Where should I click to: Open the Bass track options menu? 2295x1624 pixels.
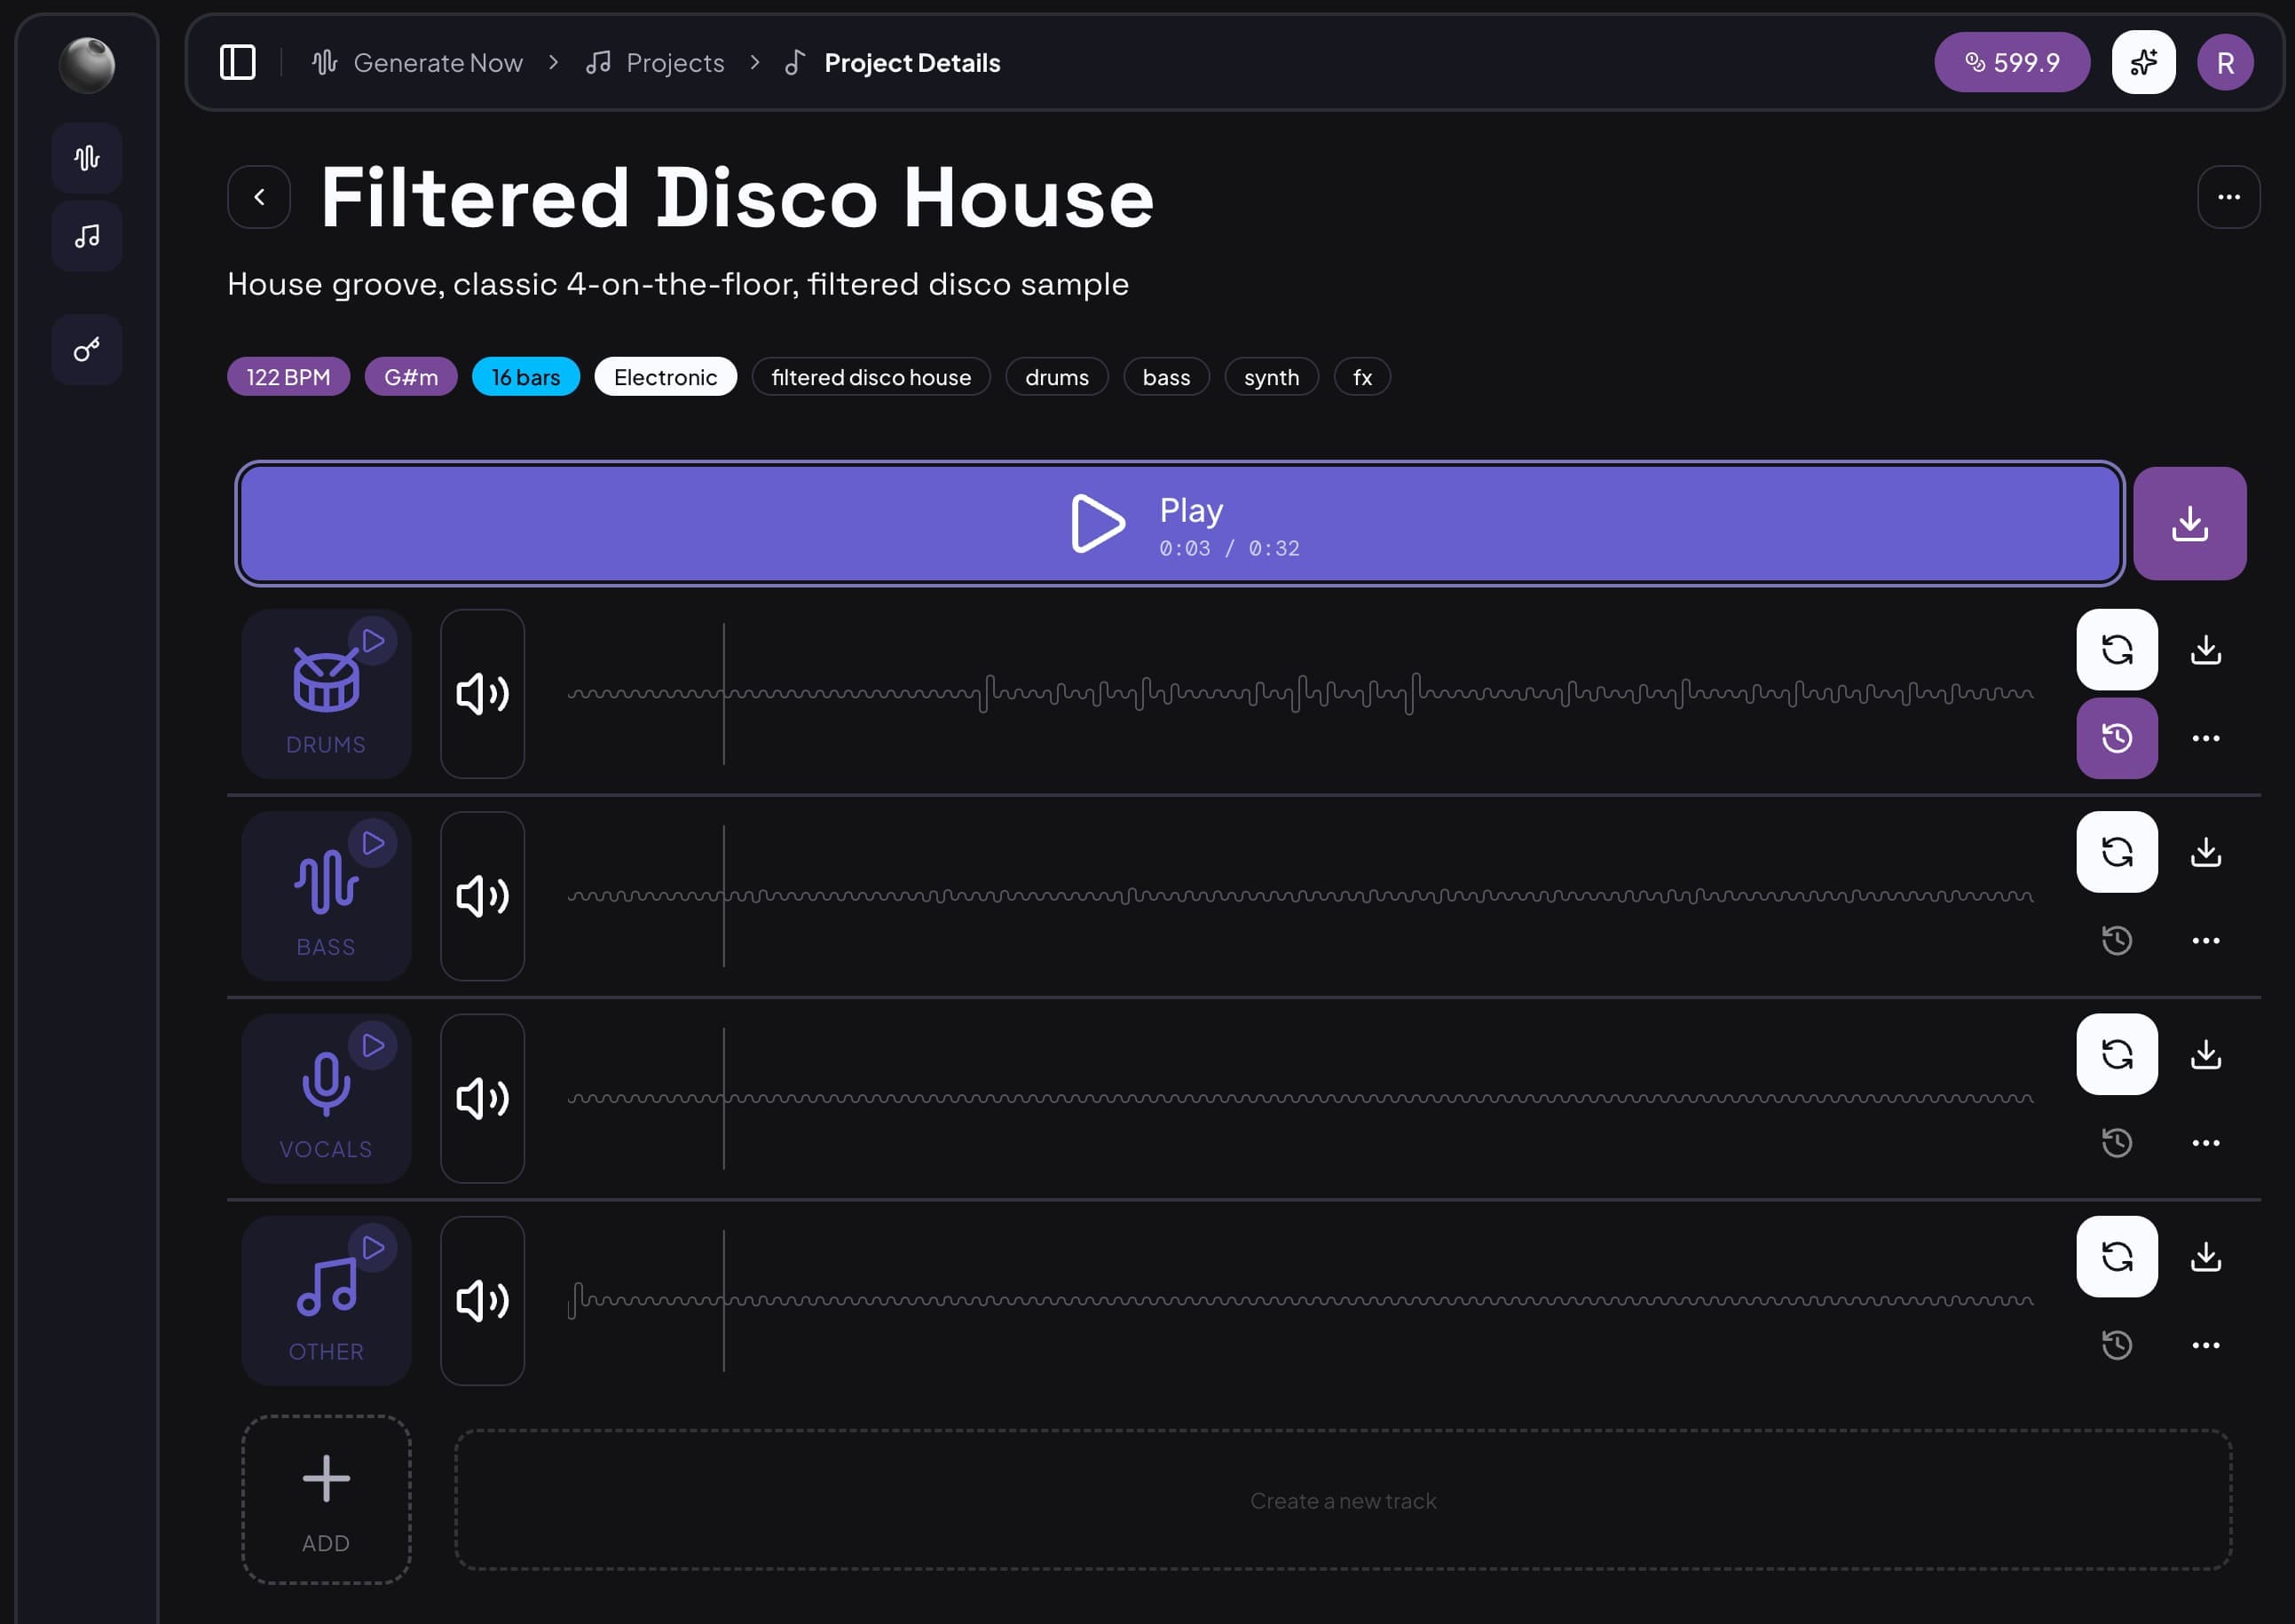point(2206,940)
